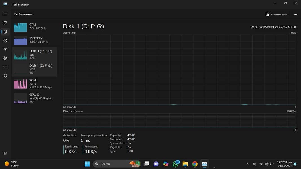Switch to the Details page icon
The image size is (301, 169).
coord(5,67)
